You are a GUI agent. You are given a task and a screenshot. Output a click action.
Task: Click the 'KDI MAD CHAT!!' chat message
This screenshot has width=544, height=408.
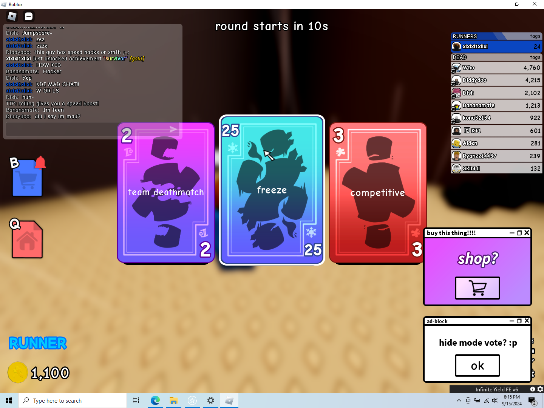click(42, 84)
